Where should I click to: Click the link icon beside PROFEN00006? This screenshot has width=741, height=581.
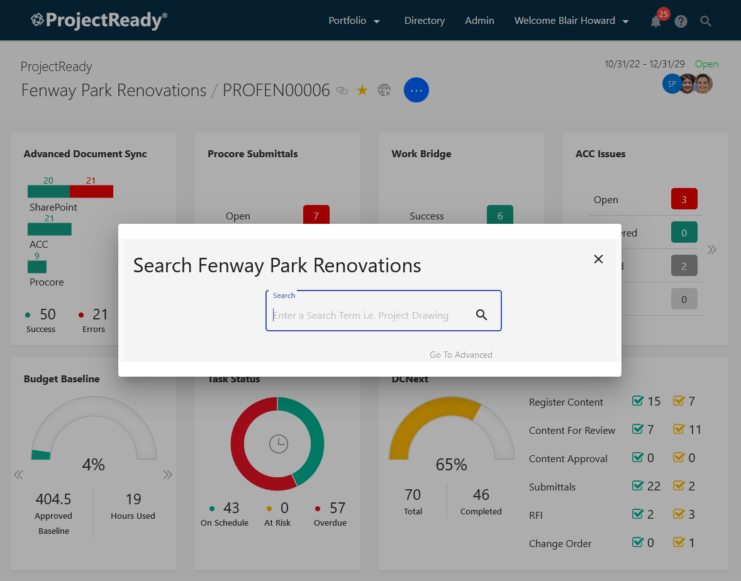[342, 91]
